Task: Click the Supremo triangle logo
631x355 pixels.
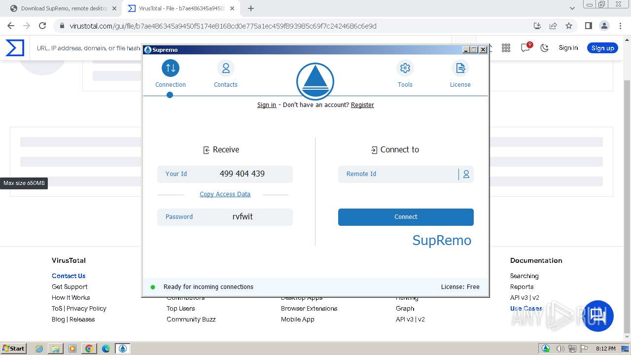Action: point(315,81)
